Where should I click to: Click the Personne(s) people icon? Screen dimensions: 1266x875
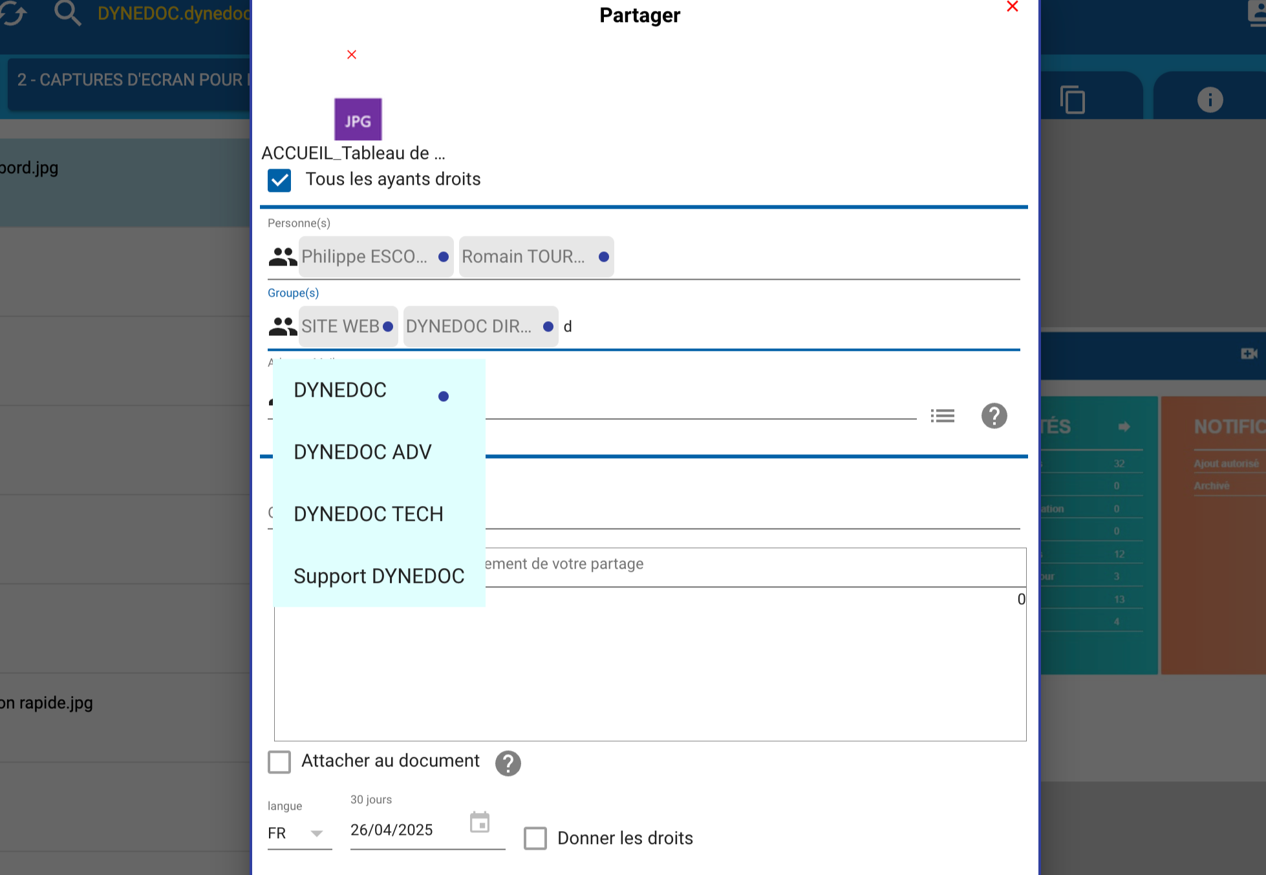pyautogui.click(x=283, y=257)
